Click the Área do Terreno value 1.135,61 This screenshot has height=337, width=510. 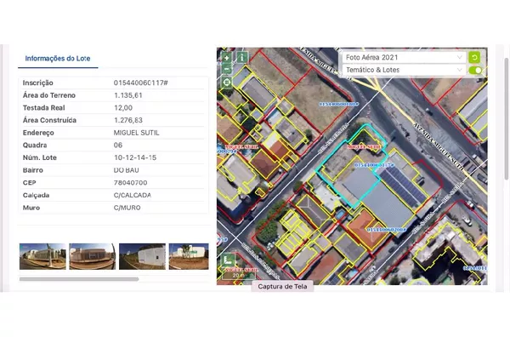point(128,95)
